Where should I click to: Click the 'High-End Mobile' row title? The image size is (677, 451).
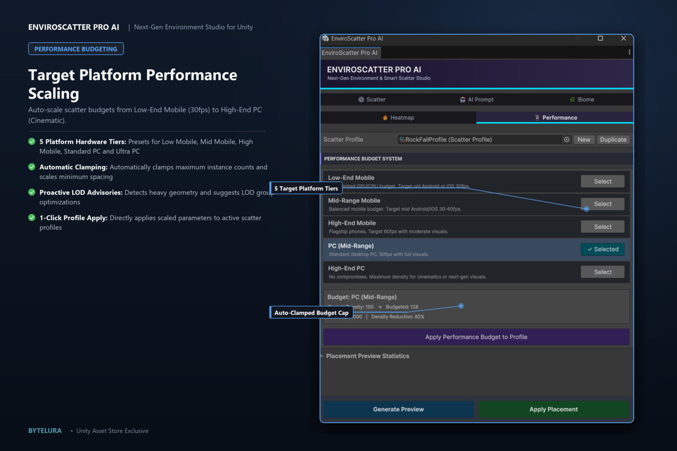point(352,223)
